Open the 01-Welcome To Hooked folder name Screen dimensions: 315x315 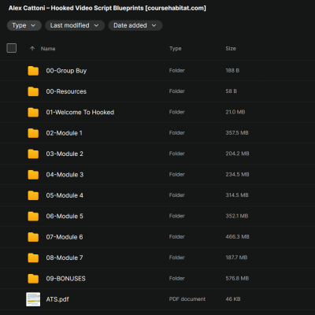tap(80, 113)
